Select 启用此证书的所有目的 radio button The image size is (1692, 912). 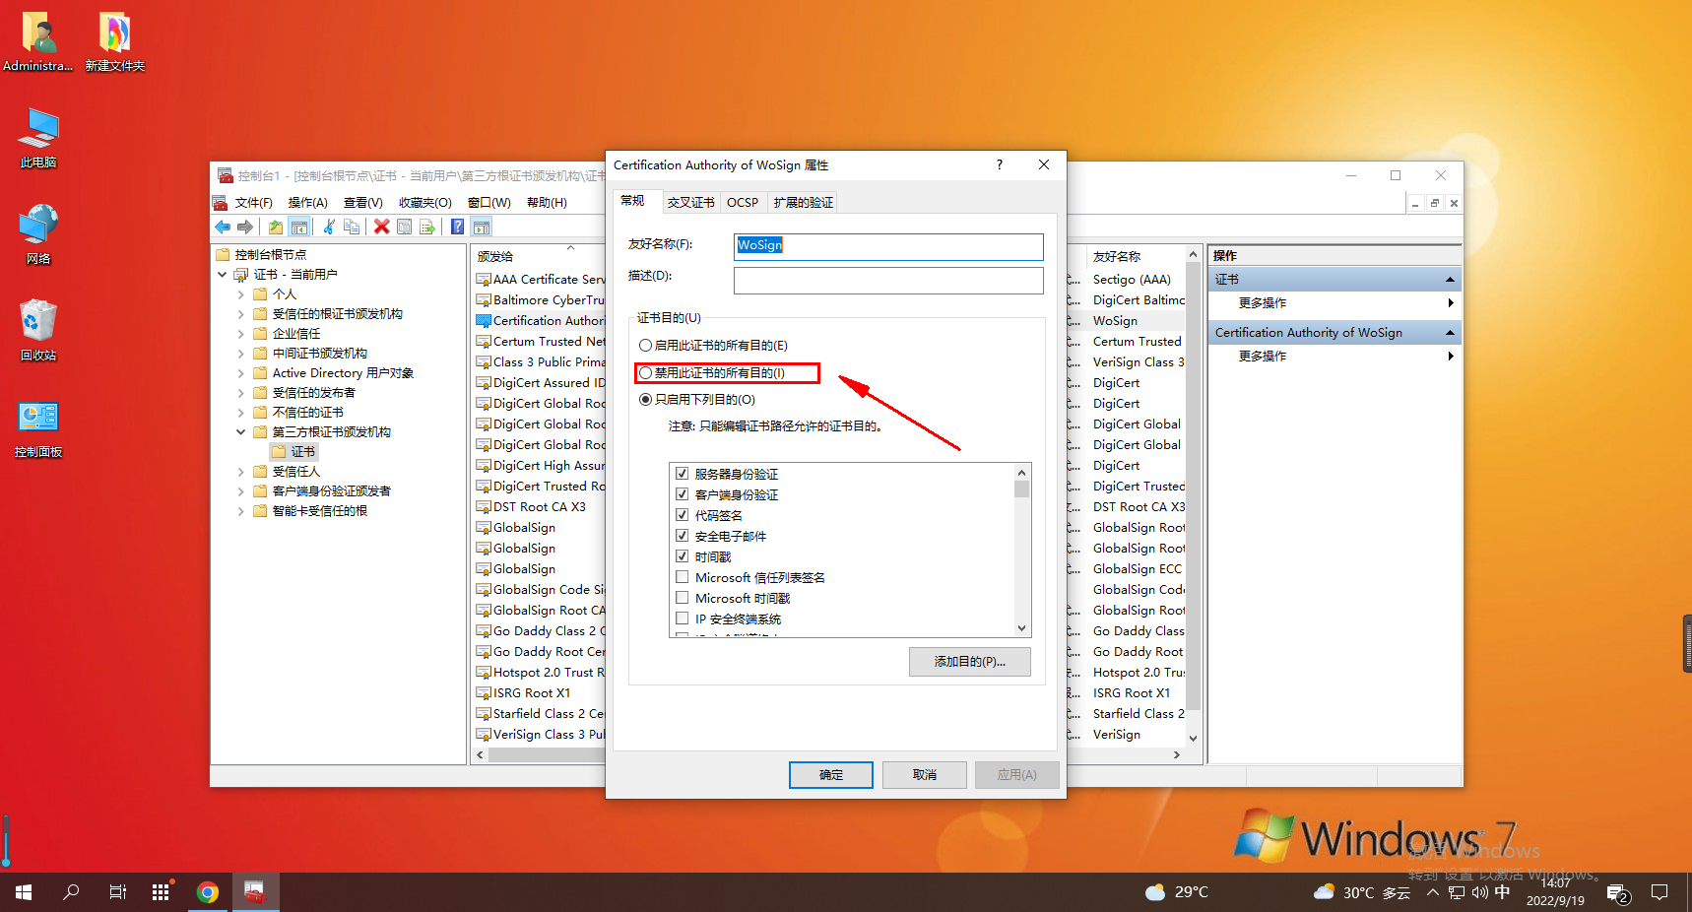(x=645, y=346)
